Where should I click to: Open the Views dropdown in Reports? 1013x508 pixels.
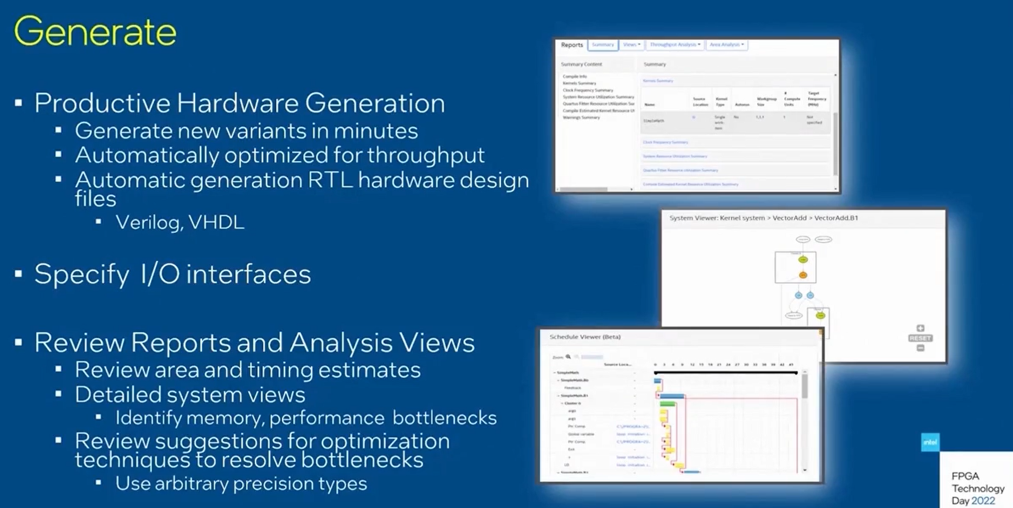click(x=631, y=45)
